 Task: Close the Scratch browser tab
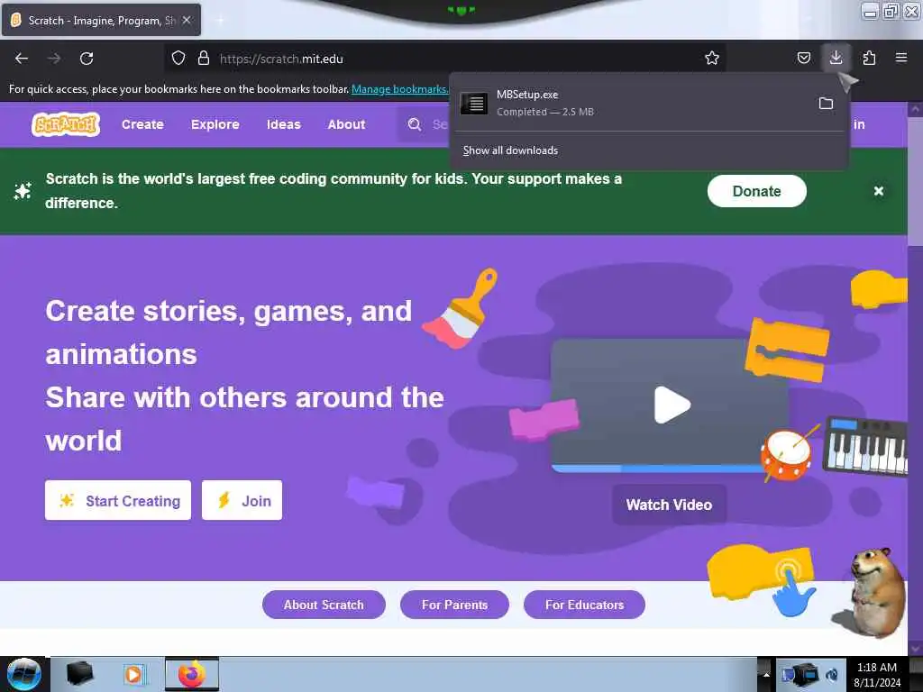[x=187, y=20]
